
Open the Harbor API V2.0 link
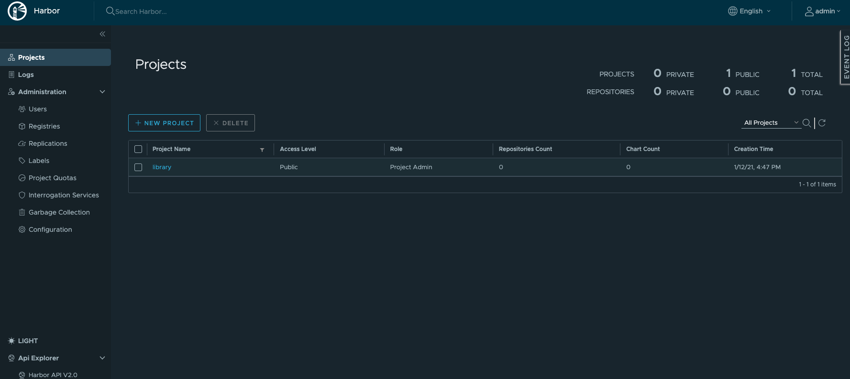click(53, 375)
